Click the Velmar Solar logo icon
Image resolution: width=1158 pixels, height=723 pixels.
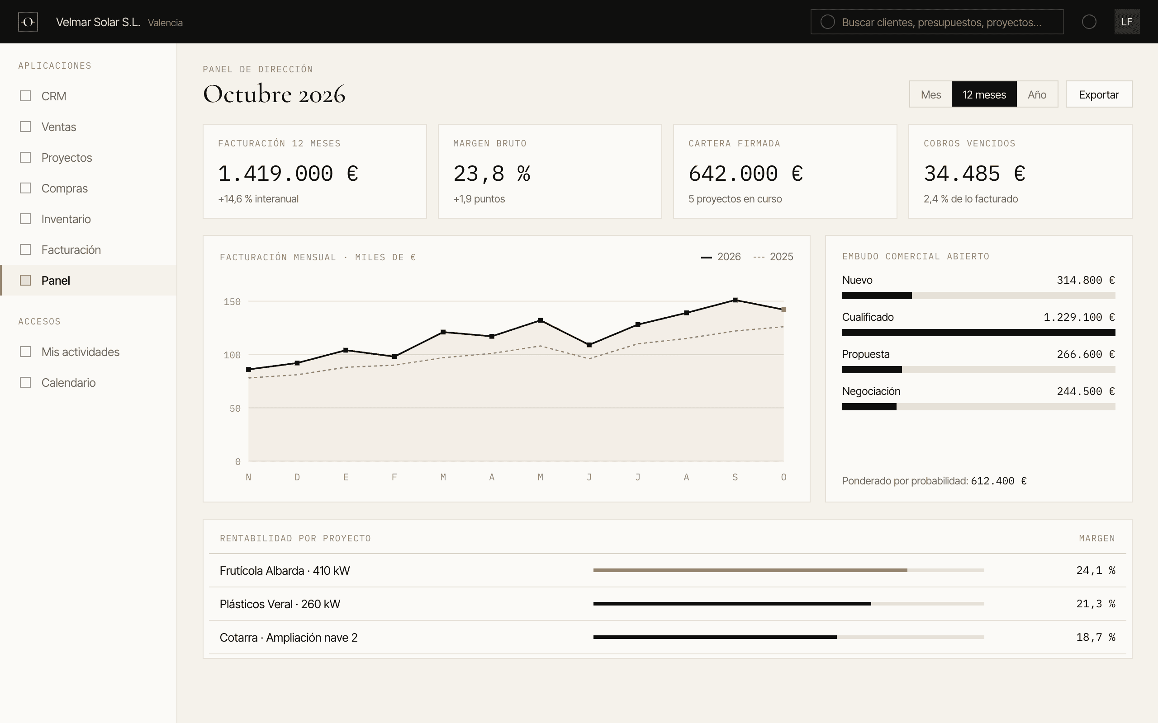(28, 22)
